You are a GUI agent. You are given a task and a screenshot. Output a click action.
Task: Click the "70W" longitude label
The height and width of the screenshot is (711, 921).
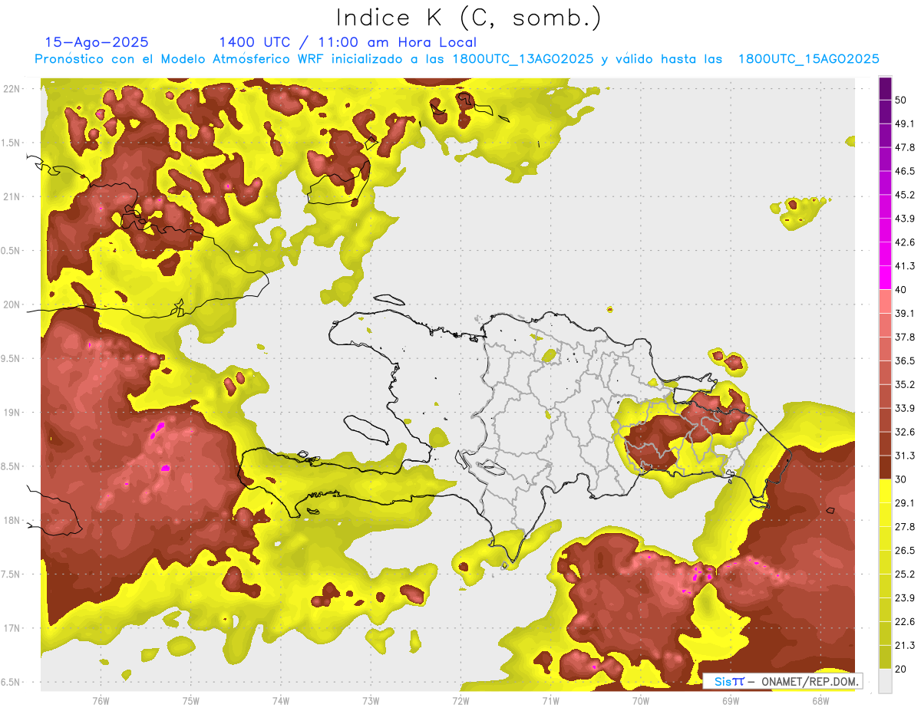click(641, 700)
